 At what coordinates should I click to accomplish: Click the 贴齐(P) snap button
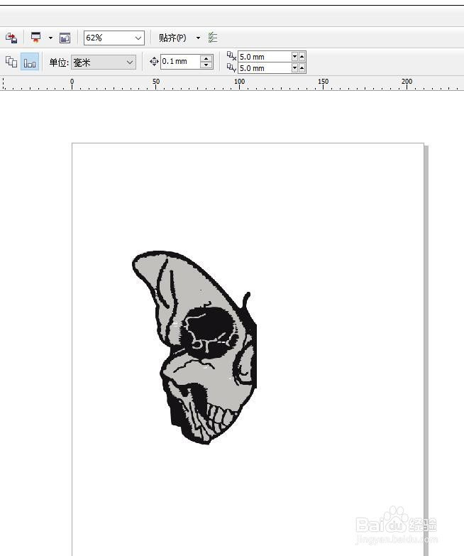[x=172, y=38]
